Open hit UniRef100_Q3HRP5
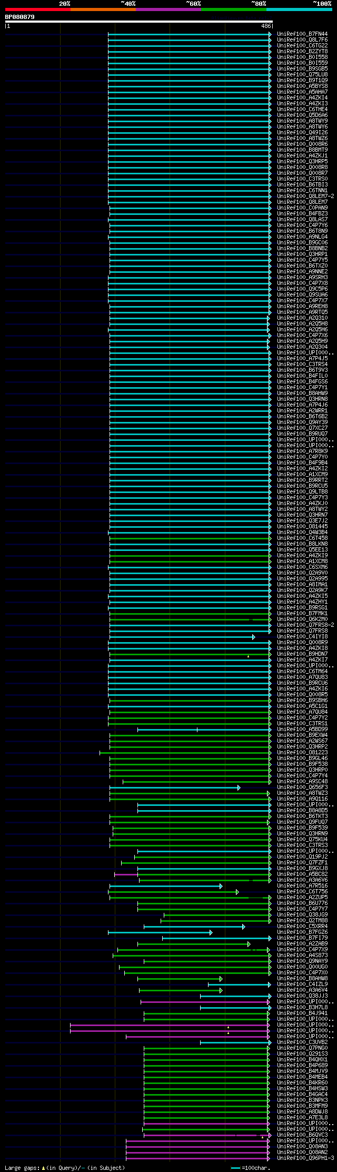 (302, 161)
